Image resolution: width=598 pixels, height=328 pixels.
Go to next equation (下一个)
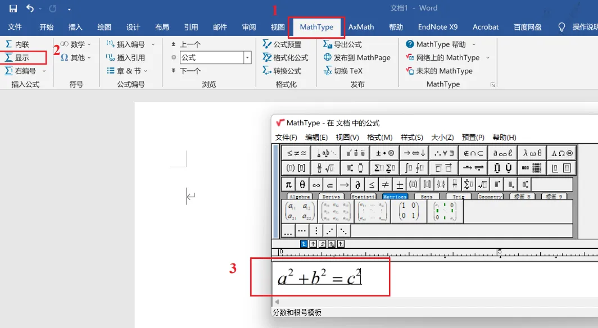tap(185, 71)
